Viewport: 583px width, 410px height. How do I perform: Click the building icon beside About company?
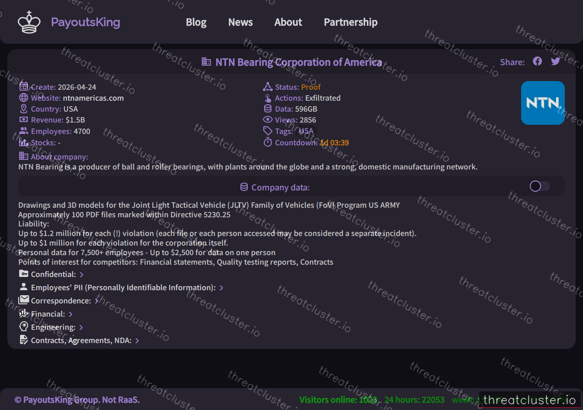pos(24,156)
